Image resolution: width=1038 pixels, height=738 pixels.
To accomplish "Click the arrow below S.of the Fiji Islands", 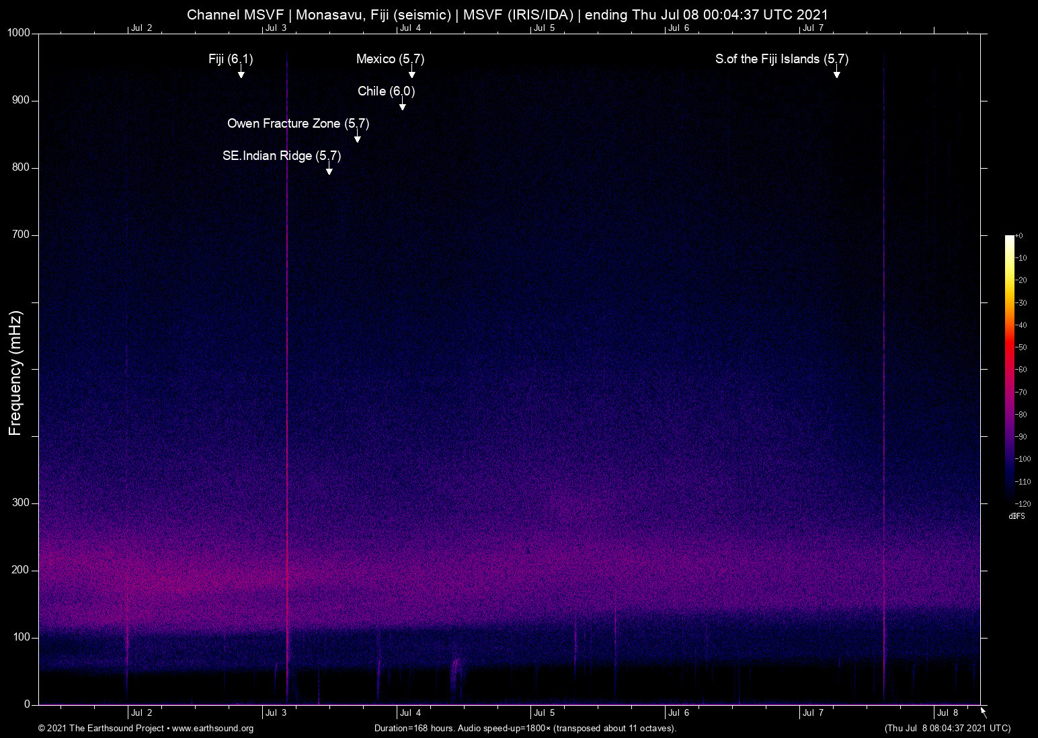I will click(x=836, y=73).
